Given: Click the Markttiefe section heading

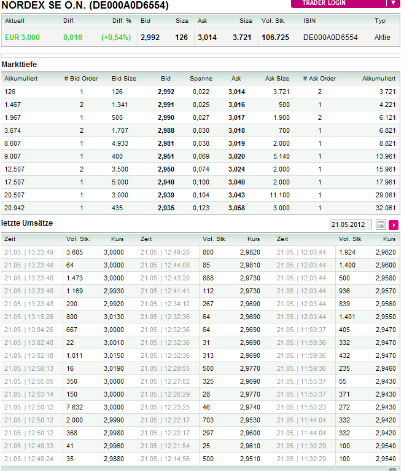Looking at the screenshot, I should coord(19,65).
